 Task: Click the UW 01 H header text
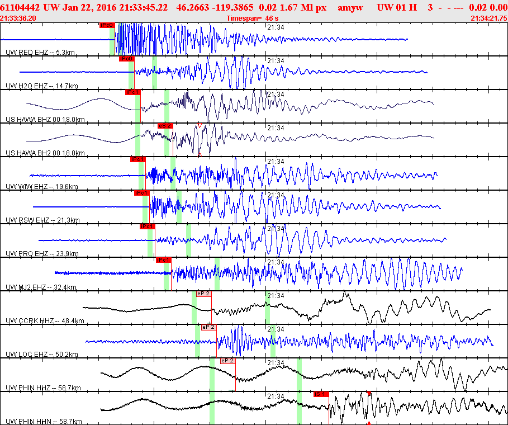point(397,7)
